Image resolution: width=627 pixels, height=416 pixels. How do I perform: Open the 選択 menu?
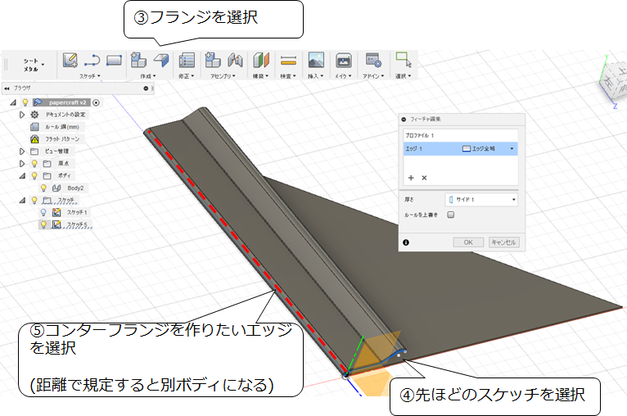[x=403, y=76]
